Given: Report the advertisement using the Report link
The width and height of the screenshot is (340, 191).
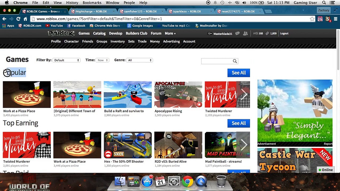Looking at the screenshot, I should click(328, 144).
